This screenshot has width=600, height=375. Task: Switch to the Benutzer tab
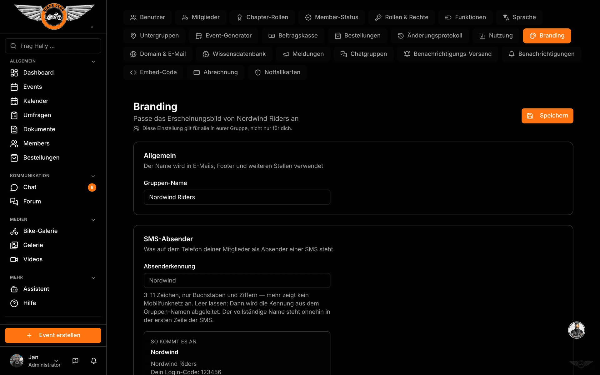click(147, 17)
